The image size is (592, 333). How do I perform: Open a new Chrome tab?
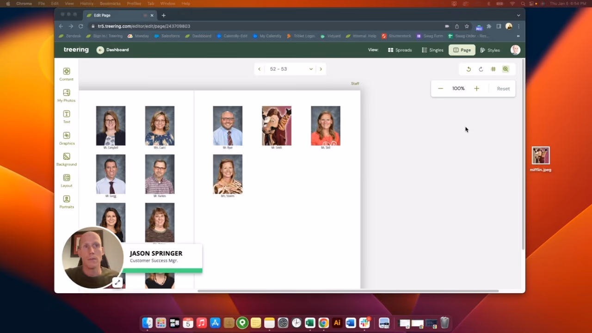coord(163,15)
